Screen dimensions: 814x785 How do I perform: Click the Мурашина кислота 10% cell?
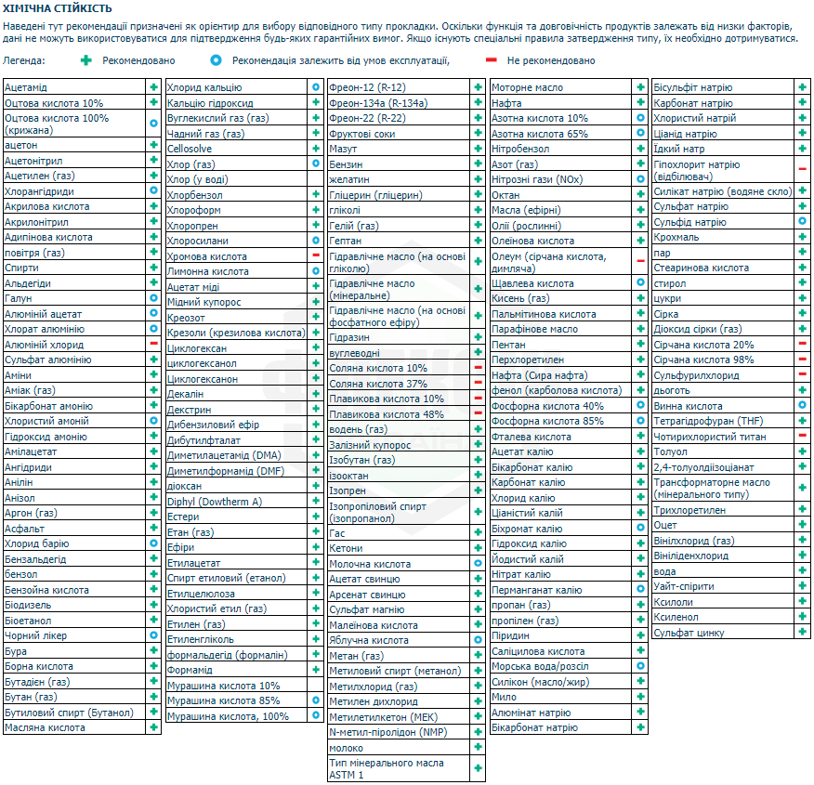[237, 686]
